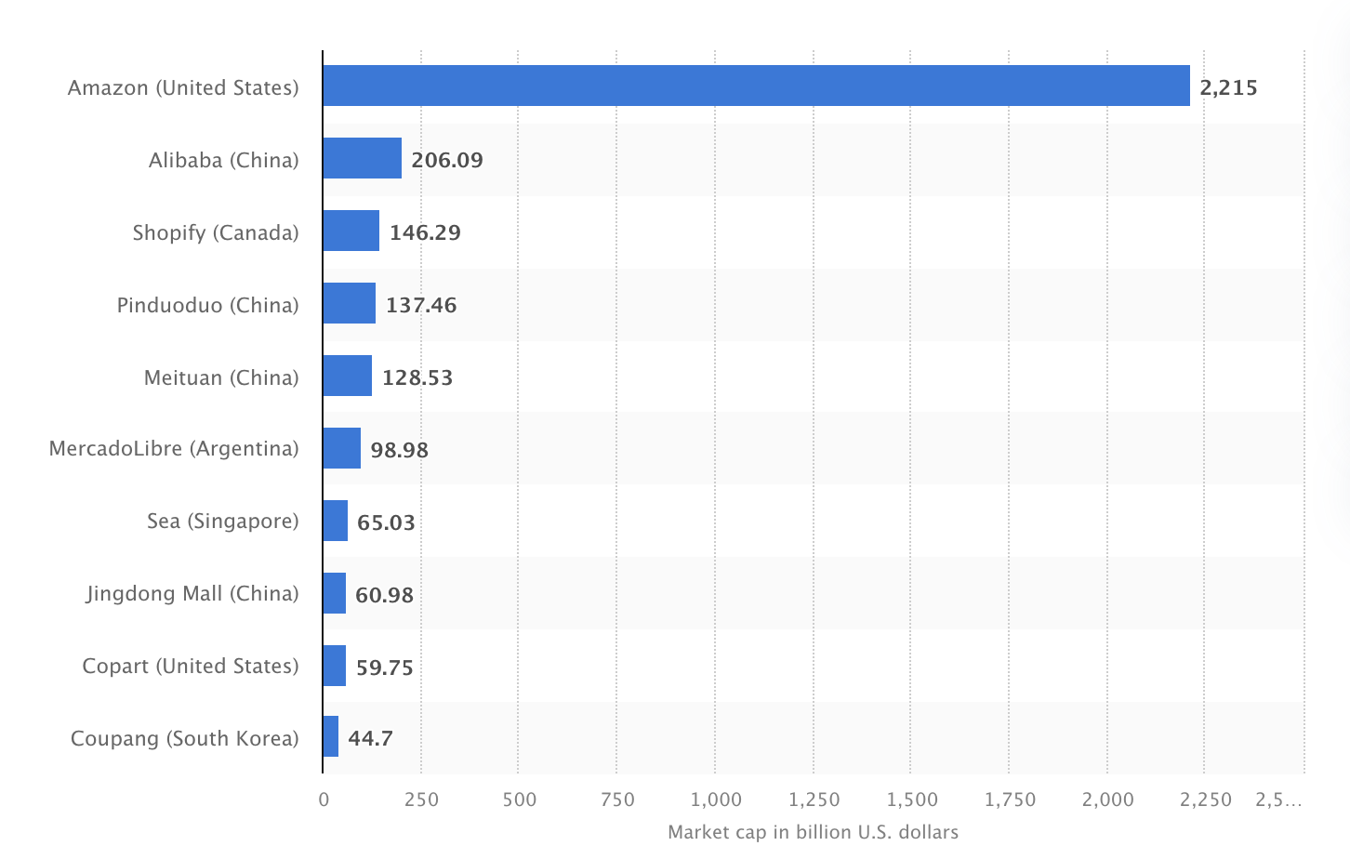Click the Sea (Singapore) bar
The image size is (1350, 859).
336,521
